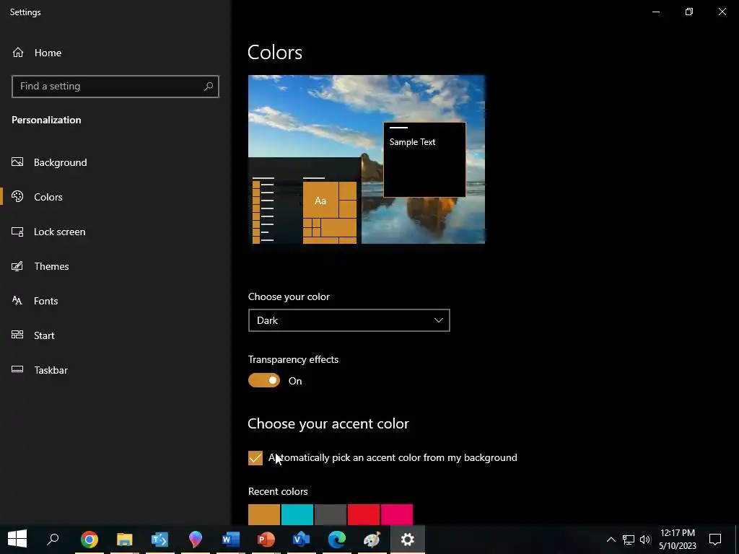Pick the pink recent color swatch
The height and width of the screenshot is (554, 739).
397,514
